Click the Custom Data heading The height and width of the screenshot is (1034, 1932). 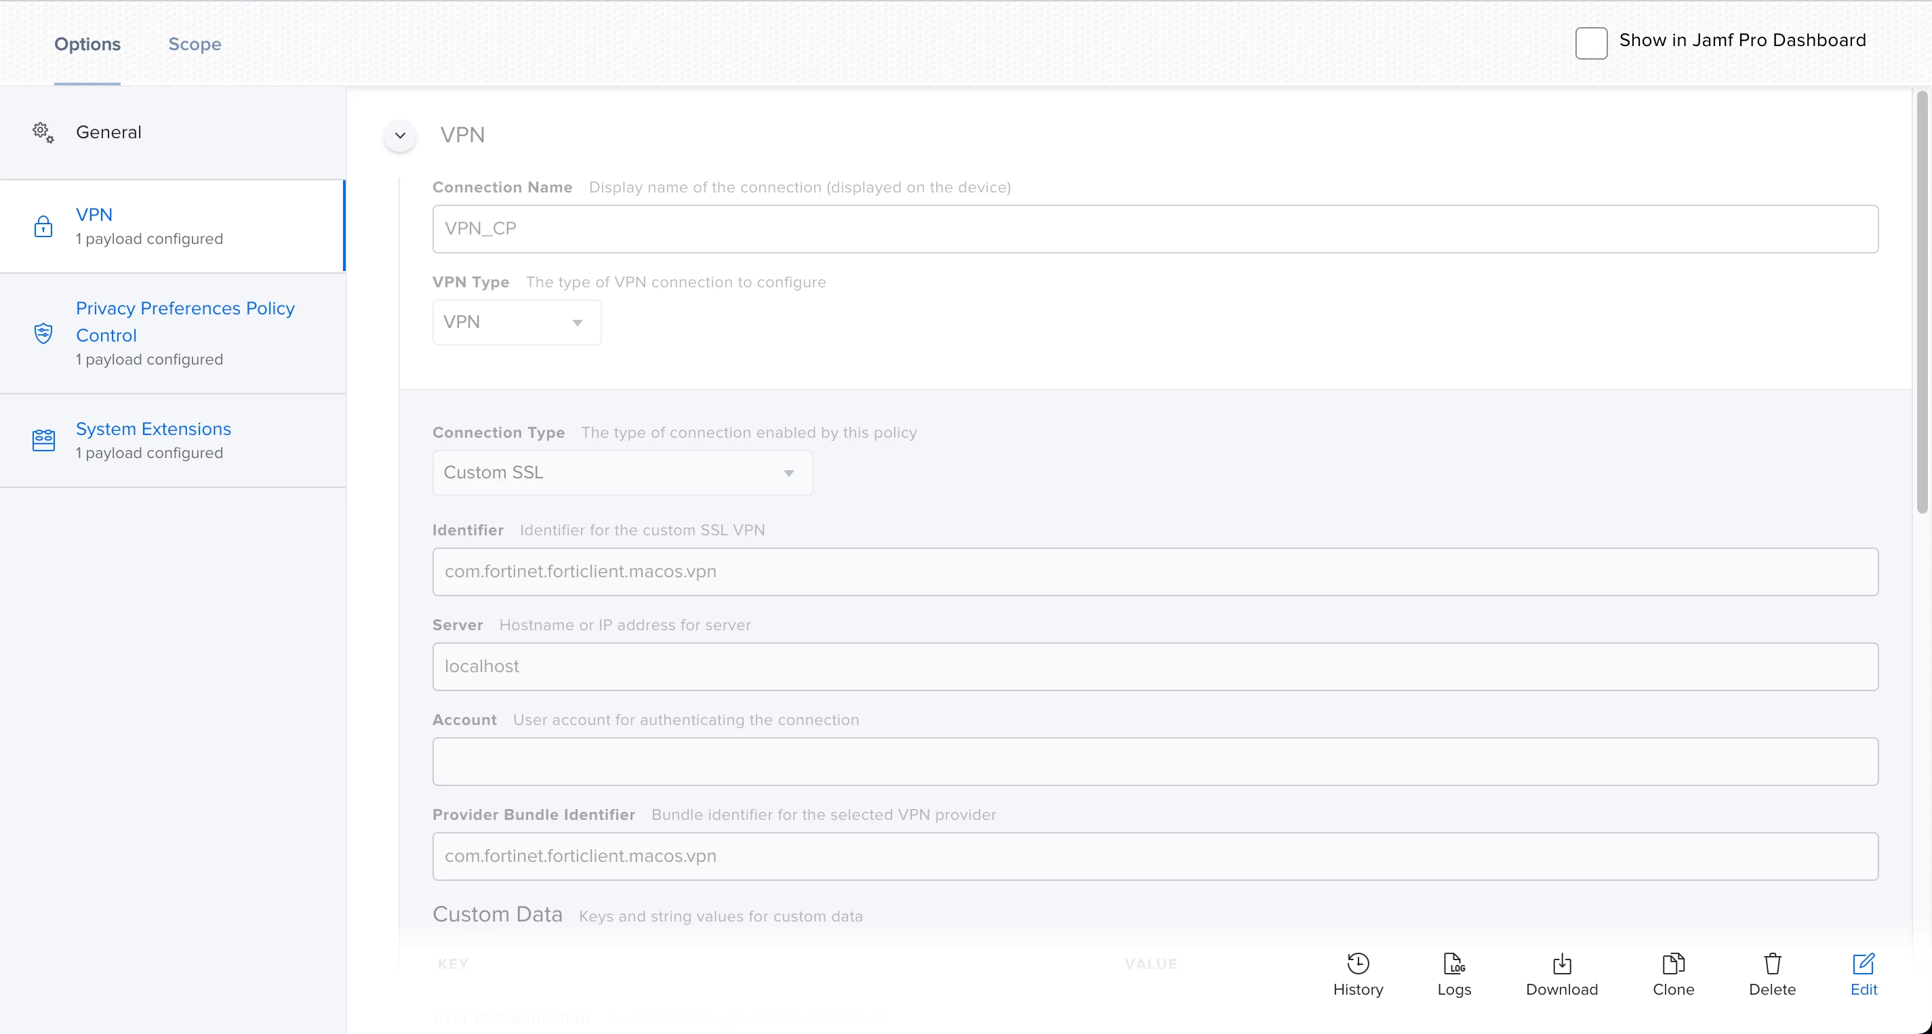click(498, 915)
